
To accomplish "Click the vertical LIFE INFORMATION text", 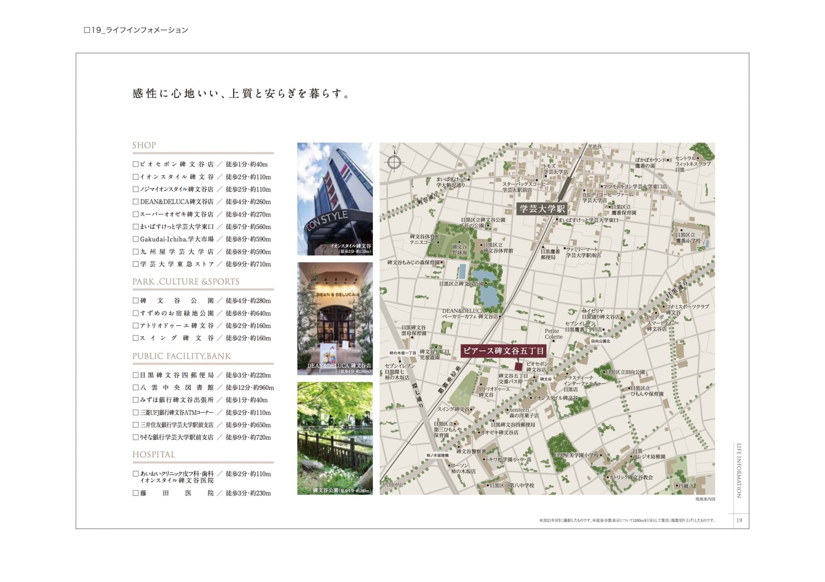I will pos(739,471).
